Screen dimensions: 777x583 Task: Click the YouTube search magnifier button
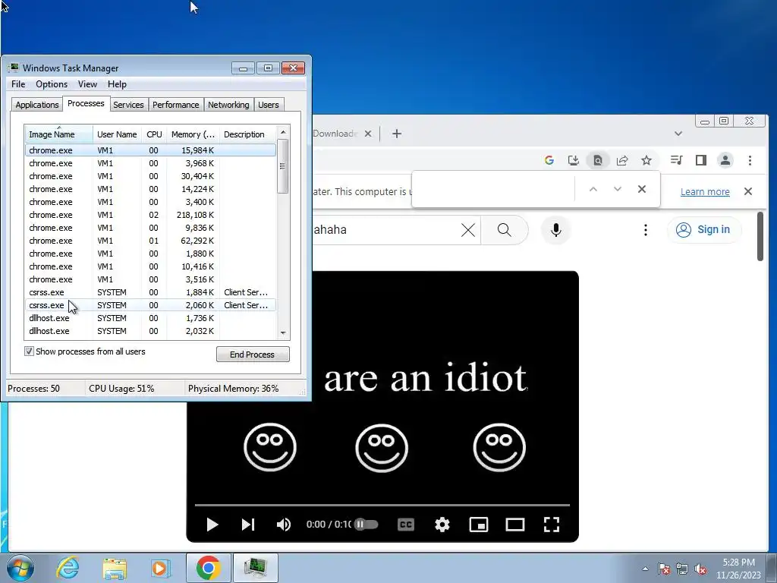(x=505, y=229)
